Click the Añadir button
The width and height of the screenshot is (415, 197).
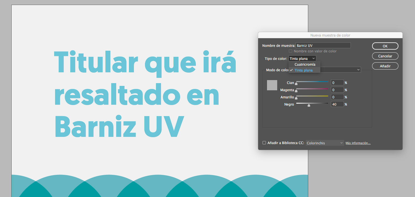pyautogui.click(x=385, y=66)
